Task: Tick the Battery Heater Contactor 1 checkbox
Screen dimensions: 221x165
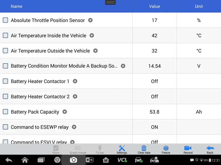Action: [5, 81]
